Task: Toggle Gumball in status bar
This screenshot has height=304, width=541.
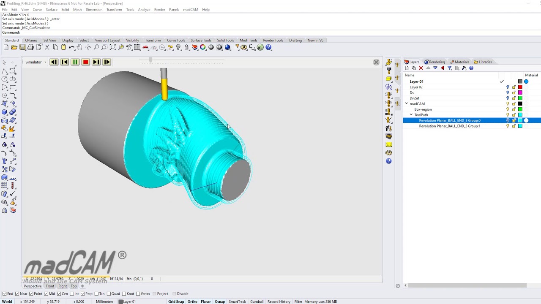Action: (257, 301)
